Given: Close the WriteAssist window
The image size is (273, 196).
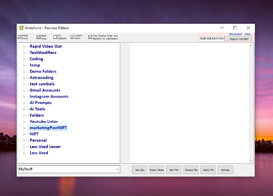Looking at the screenshot, I should (x=248, y=28).
